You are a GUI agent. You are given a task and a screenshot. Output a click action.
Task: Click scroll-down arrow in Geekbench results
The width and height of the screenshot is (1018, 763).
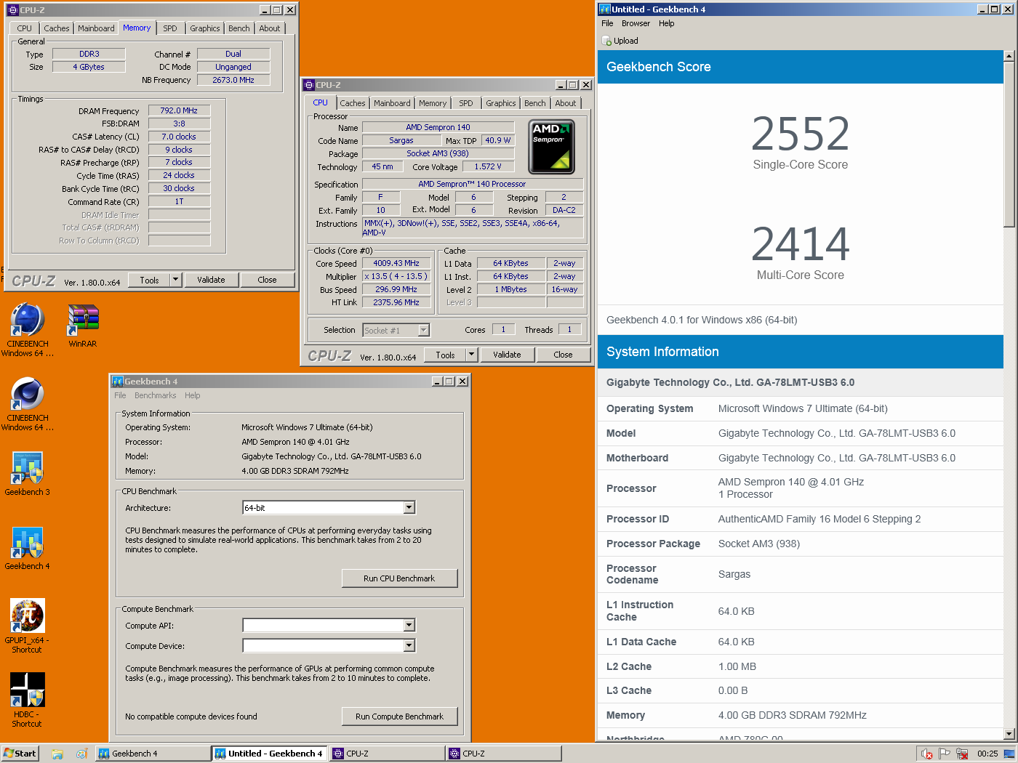click(x=1009, y=734)
